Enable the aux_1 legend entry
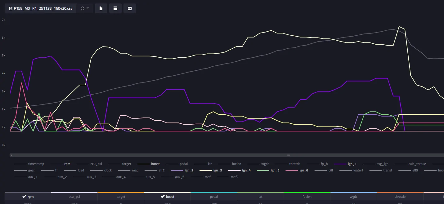The image size is (444, 204). click(26, 177)
